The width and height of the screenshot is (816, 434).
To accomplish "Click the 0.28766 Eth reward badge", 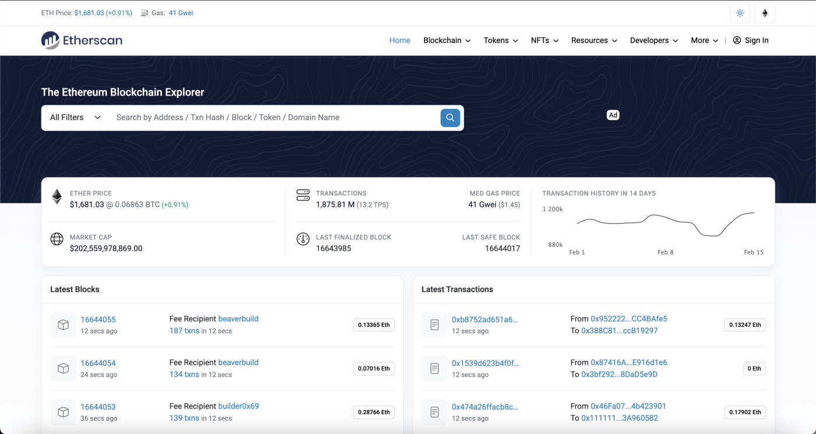I will [374, 412].
